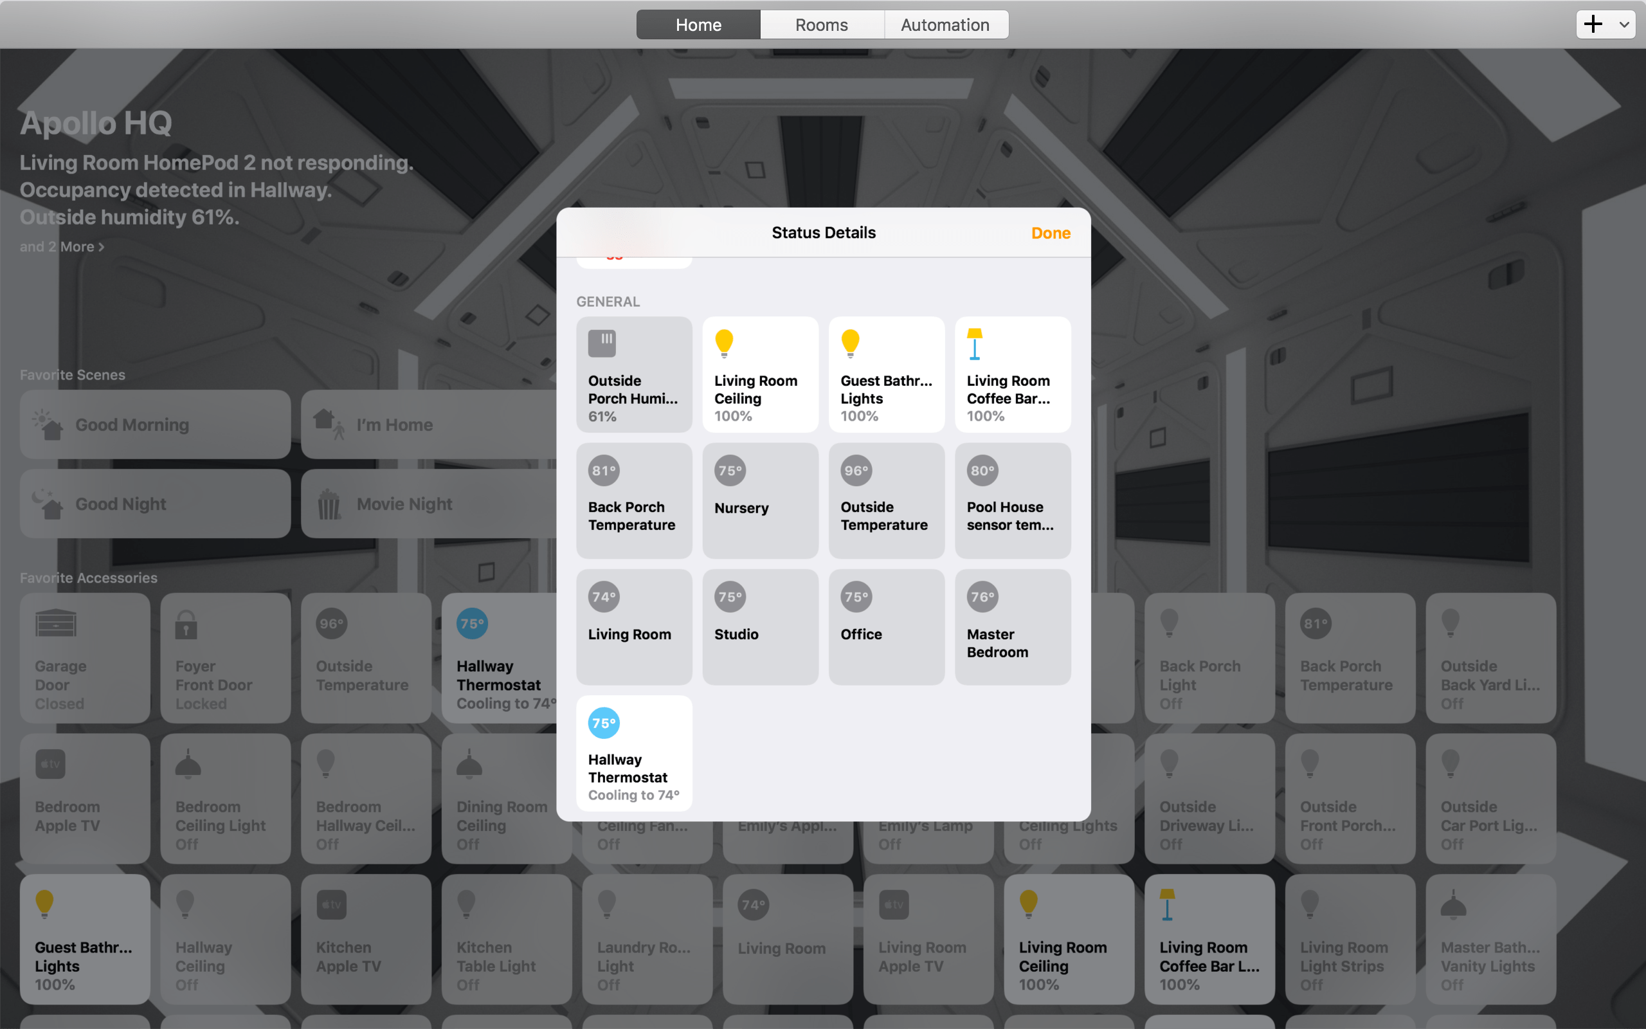Viewport: 1646px width, 1029px height.
Task: Click the Good Night moon-house scene icon
Action: tap(48, 504)
